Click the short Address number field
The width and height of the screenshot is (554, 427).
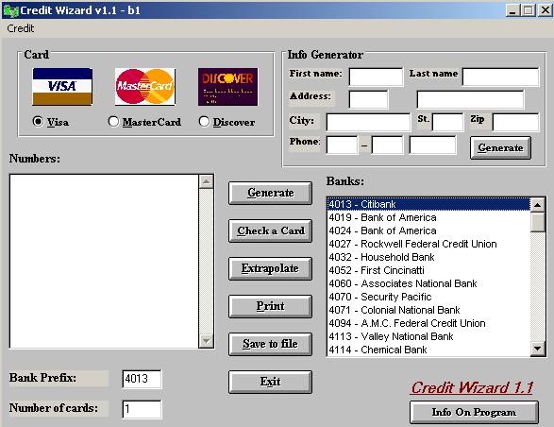click(368, 99)
